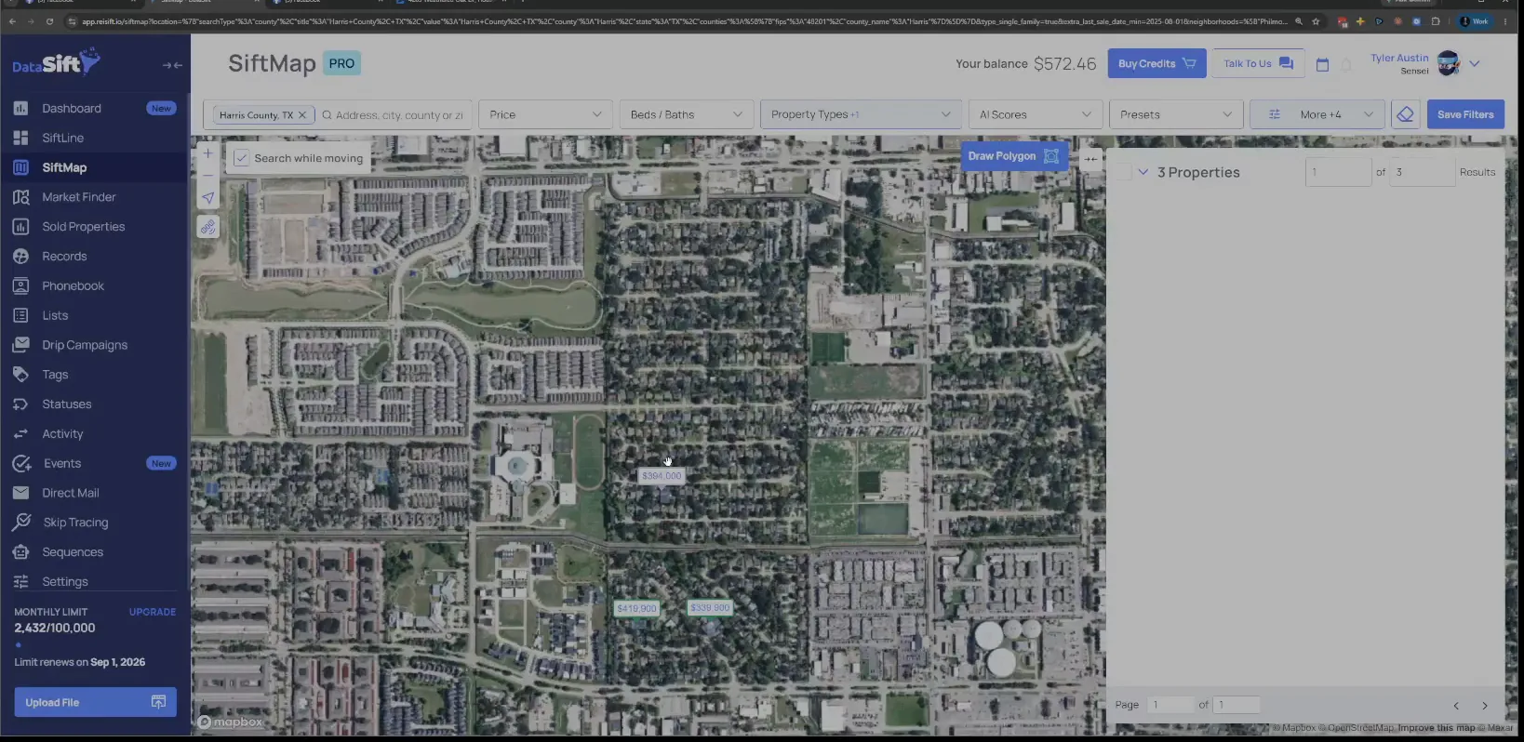Open the AI Scores dropdown
Viewport: 1524px width, 742px height.
click(1036, 114)
